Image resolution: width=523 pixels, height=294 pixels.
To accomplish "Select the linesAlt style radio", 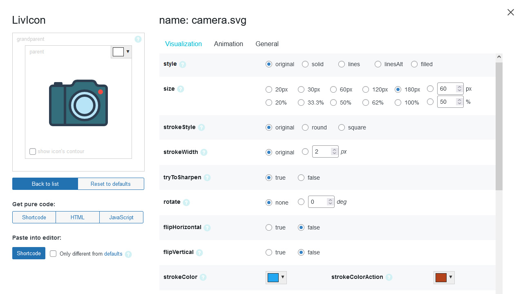I will pos(378,64).
